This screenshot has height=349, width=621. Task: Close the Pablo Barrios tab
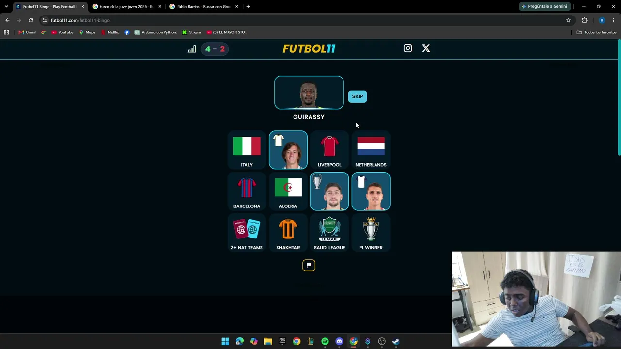(237, 7)
